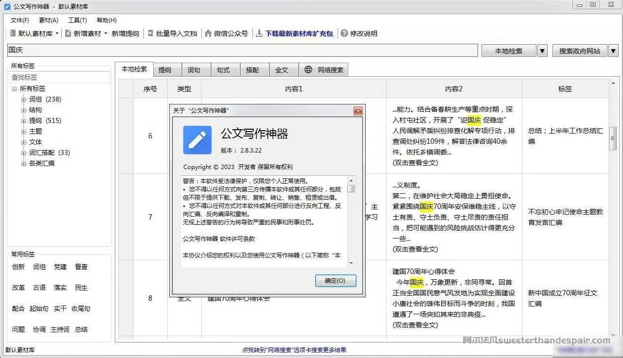The width and height of the screenshot is (623, 358).
Task: Collapse the 所有标签 tree root
Action: click(x=15, y=89)
